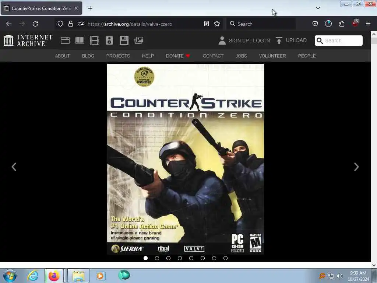Open the VOLUNTEER link

pos(272,56)
